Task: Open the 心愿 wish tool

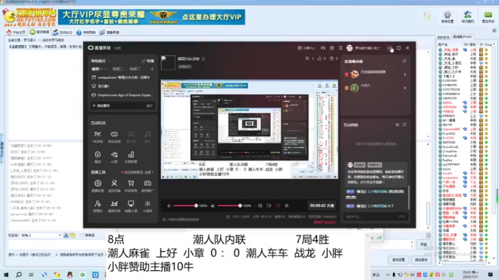Action: click(114, 157)
